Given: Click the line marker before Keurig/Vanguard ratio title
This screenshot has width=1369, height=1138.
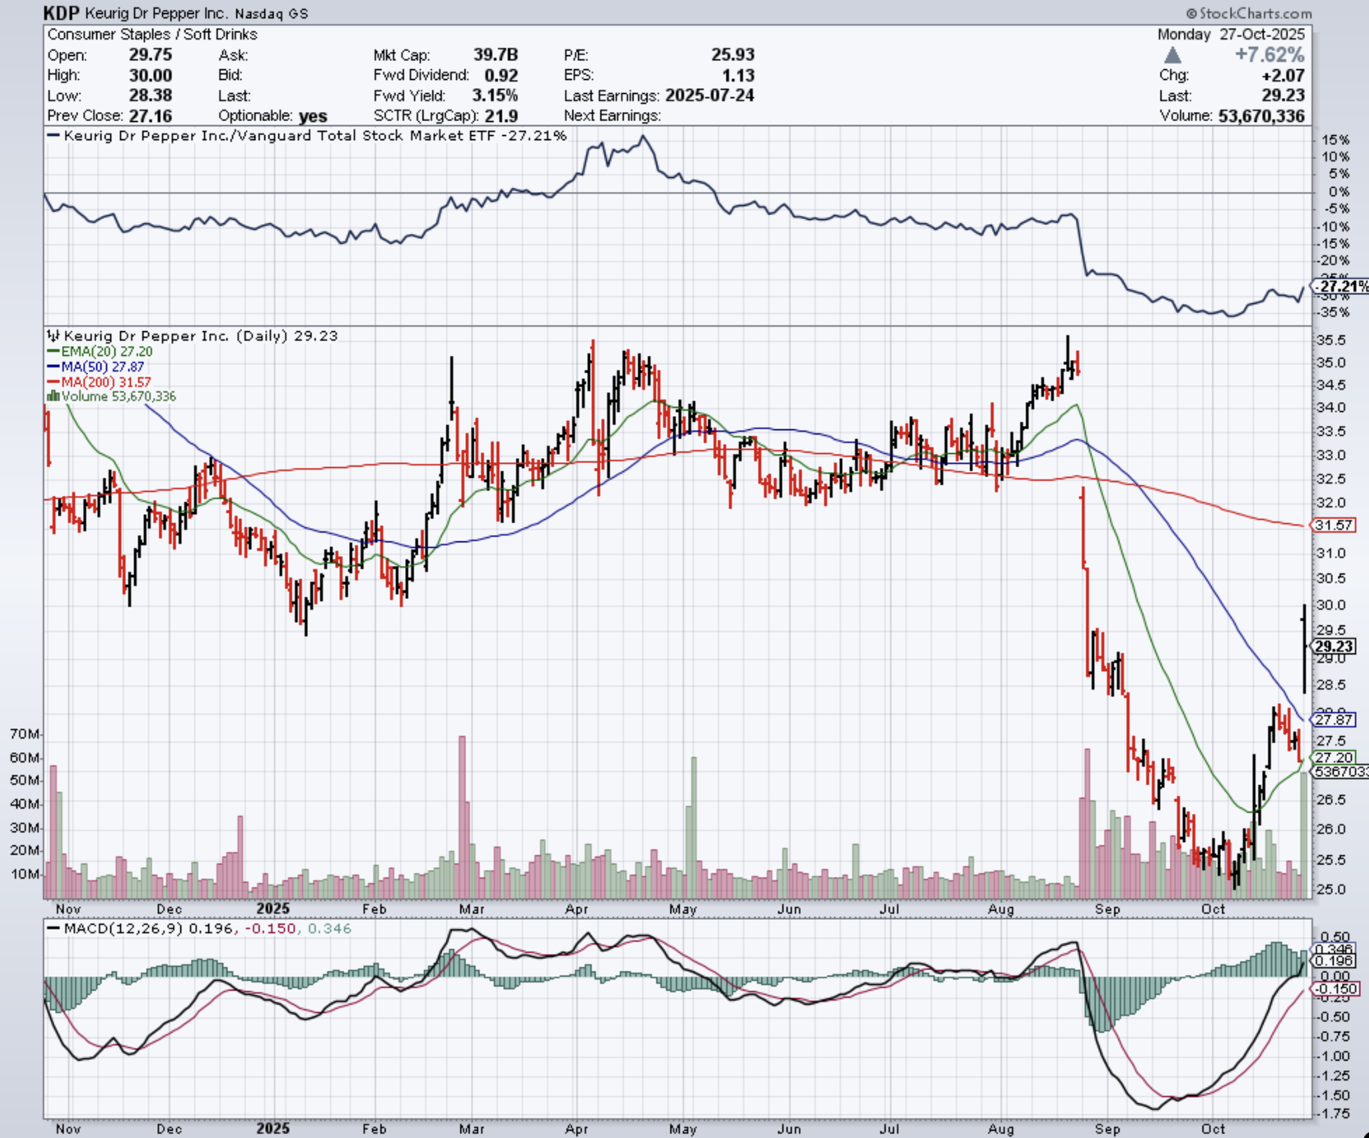Looking at the screenshot, I should click(54, 136).
